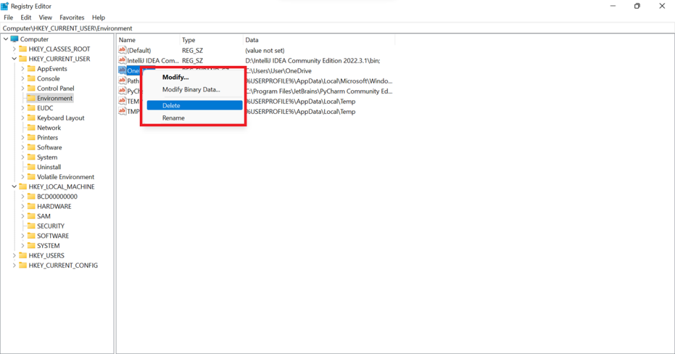Expand the HKEY_USERS key
675x354 pixels.
point(14,255)
